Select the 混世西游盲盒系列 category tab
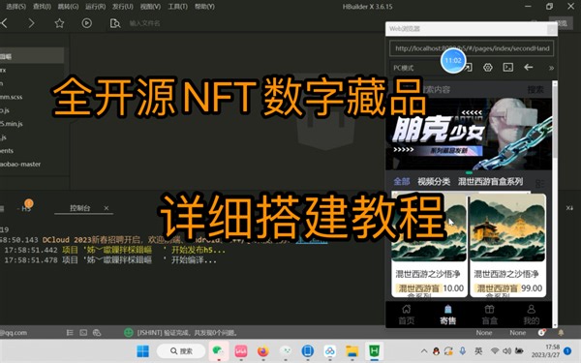Image resolution: width=581 pixels, height=363 pixels. point(491,182)
